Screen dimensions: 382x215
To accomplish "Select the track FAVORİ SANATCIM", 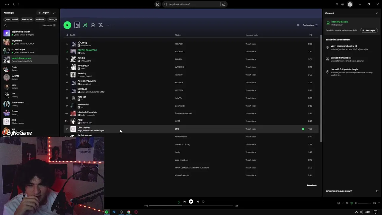I will (x=87, y=50).
